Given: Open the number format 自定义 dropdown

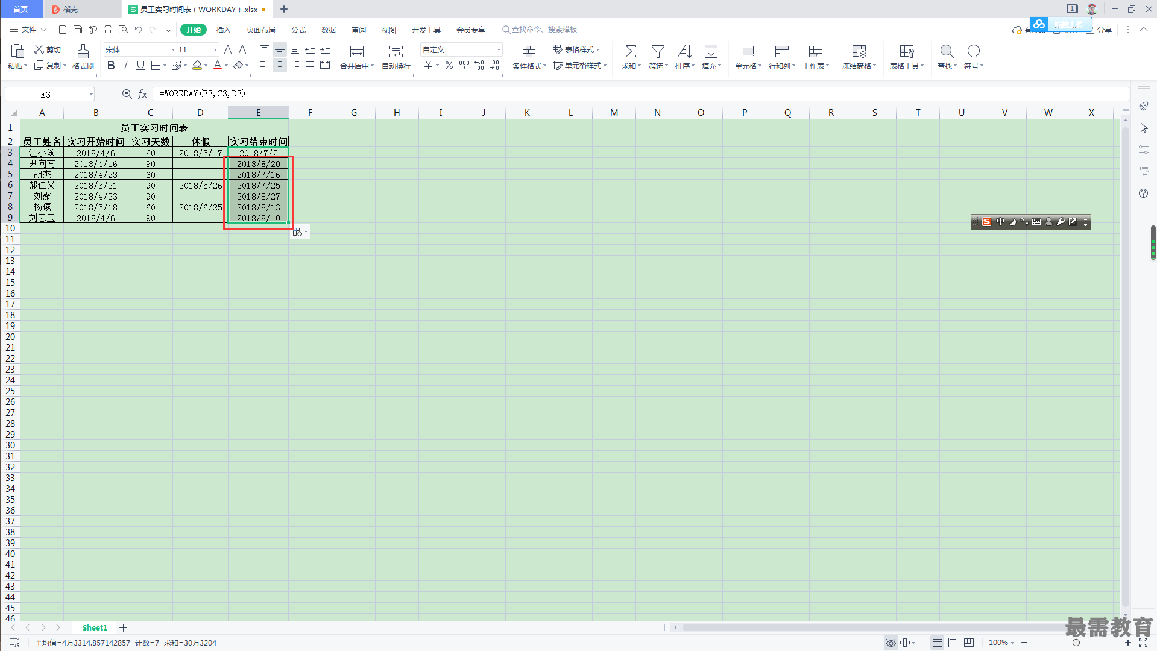Looking at the screenshot, I should pos(499,50).
